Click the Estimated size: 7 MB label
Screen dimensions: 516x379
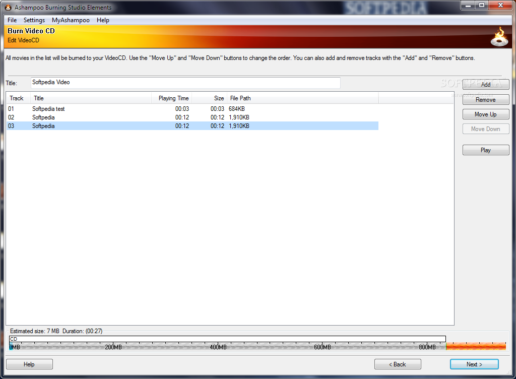(35, 331)
